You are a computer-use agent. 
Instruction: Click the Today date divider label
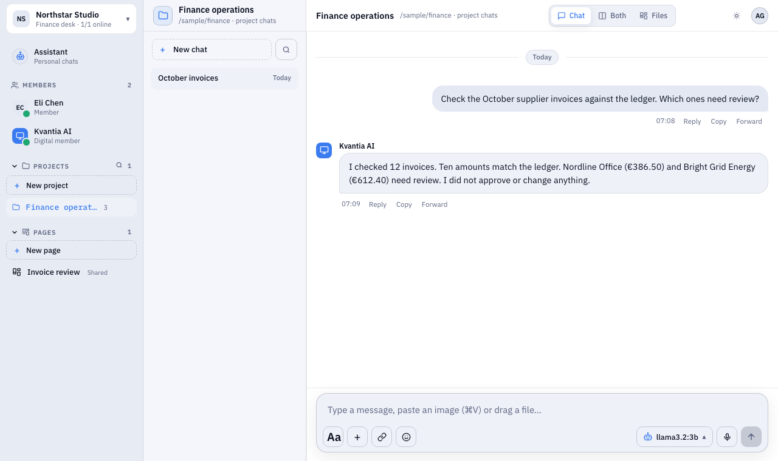542,57
